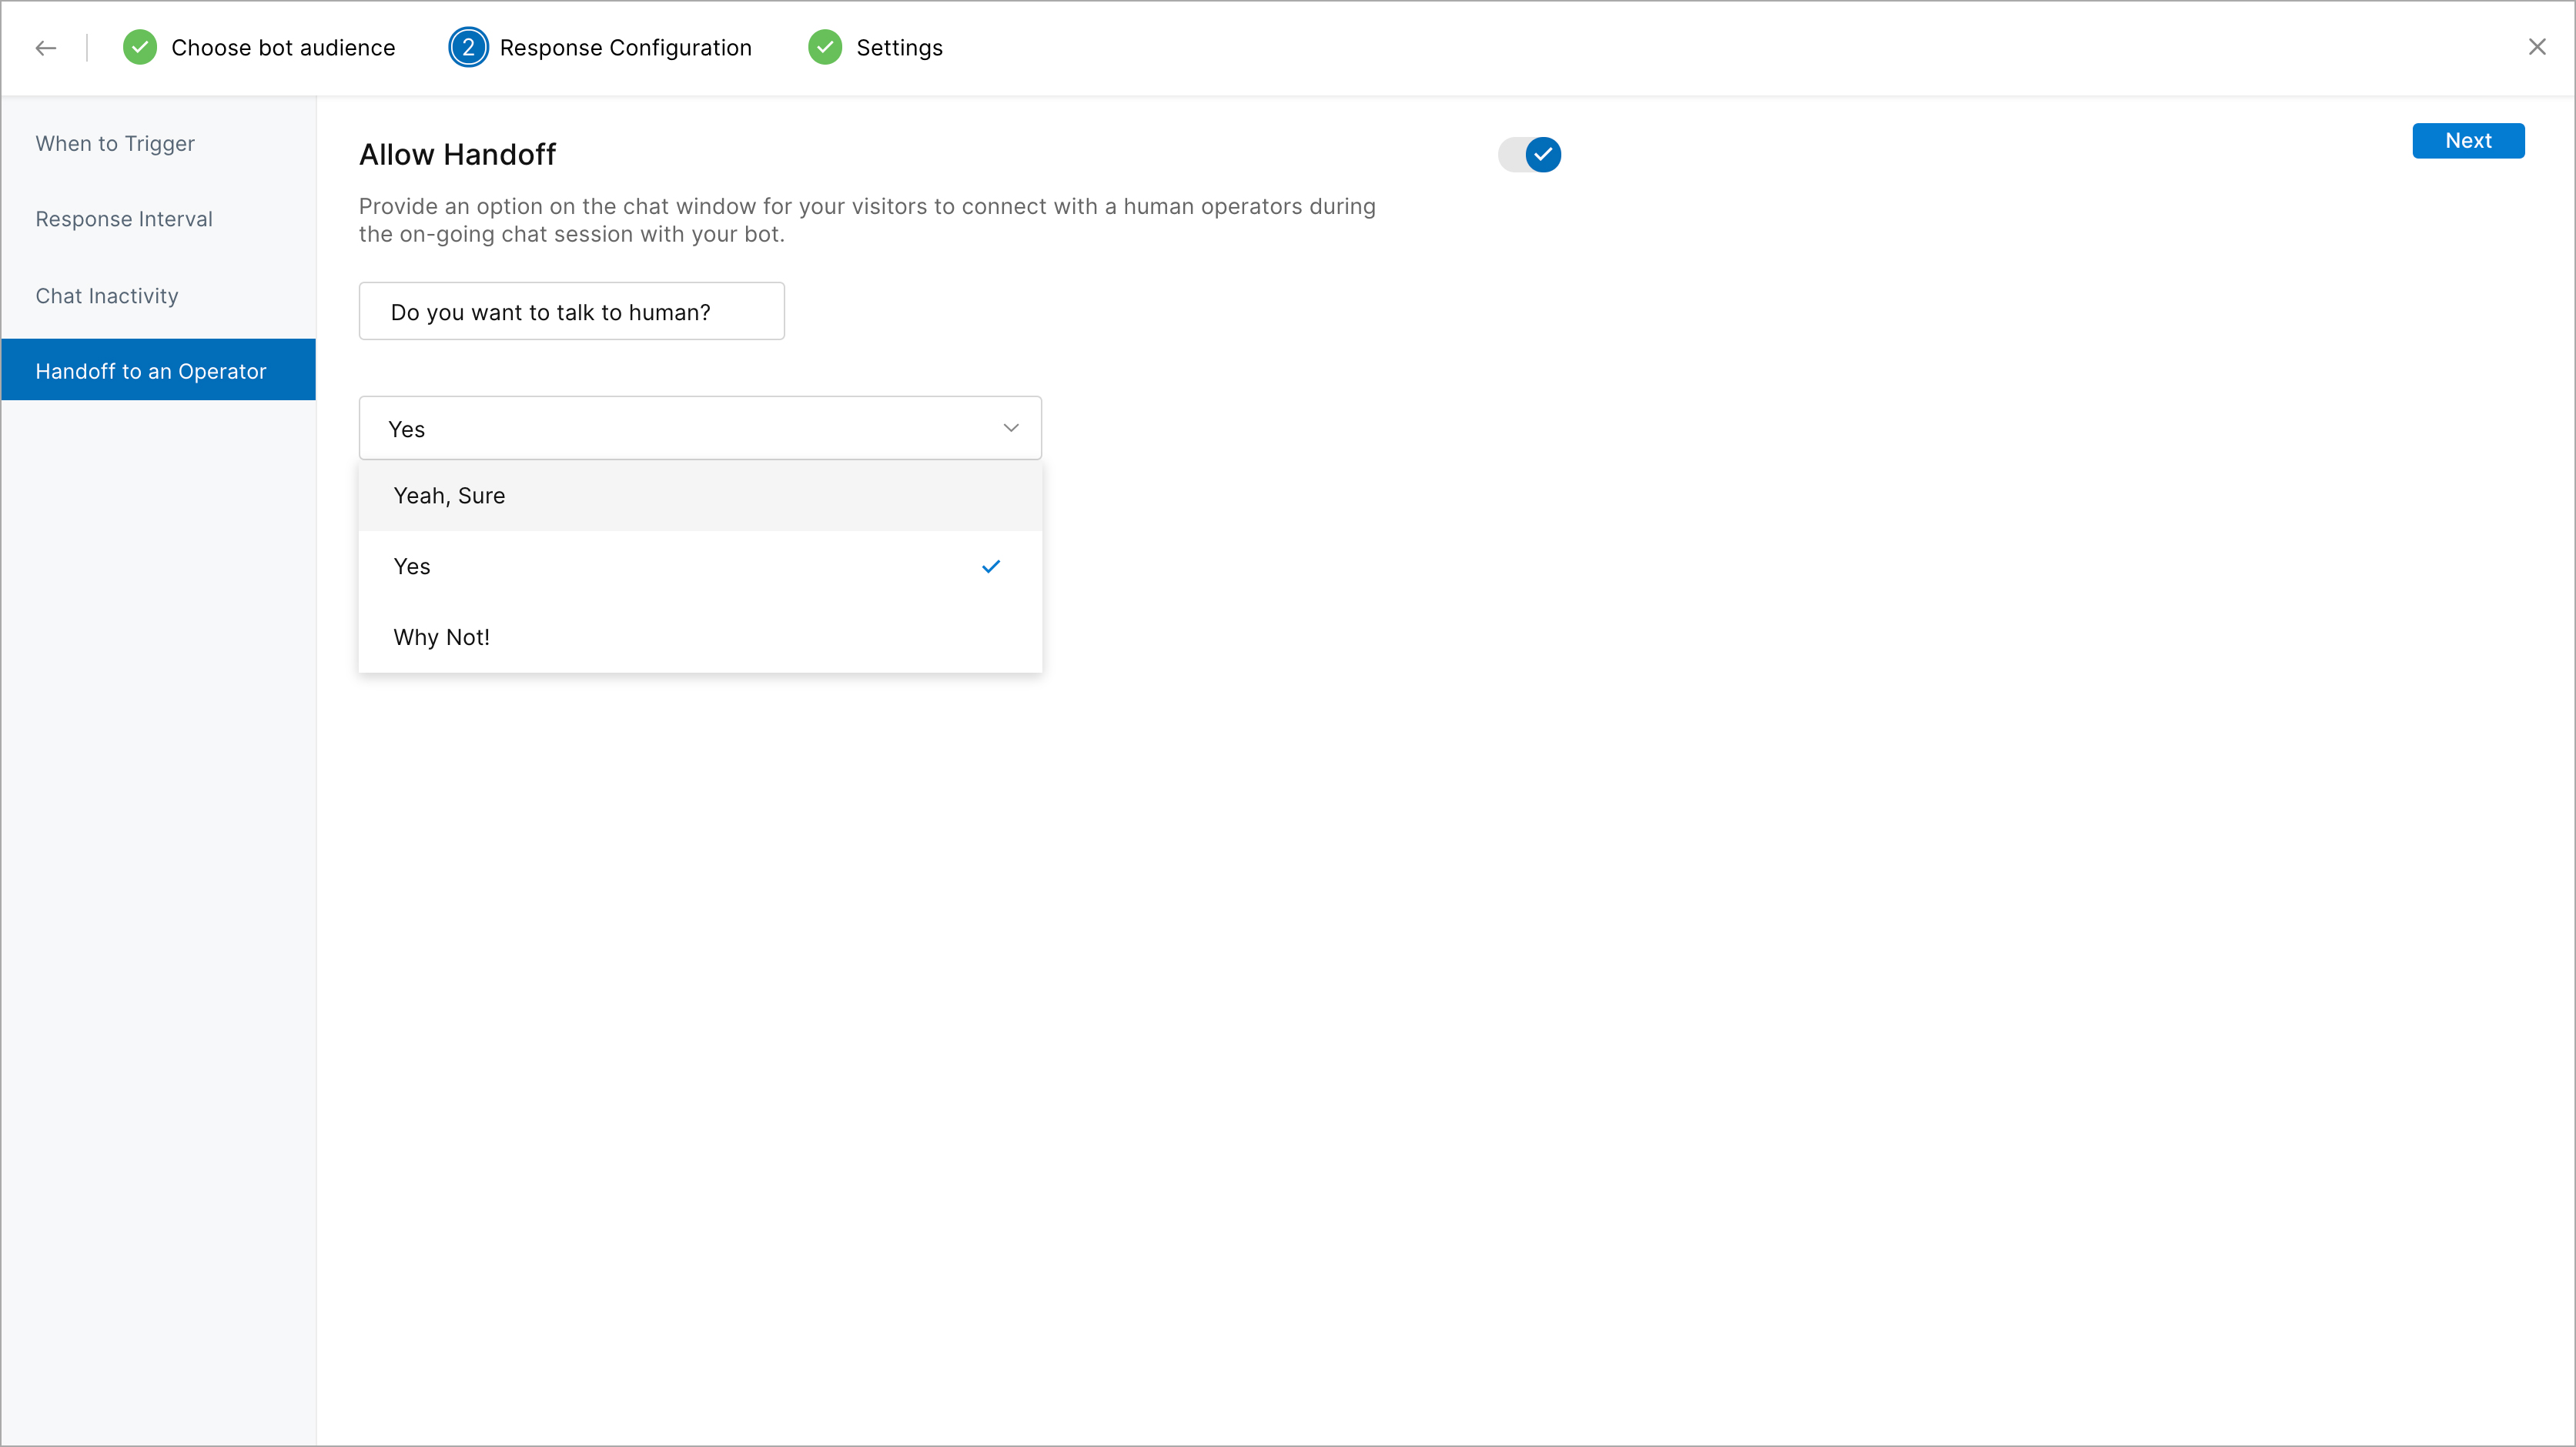Click the blue checkmark beside Yes option

[991, 566]
